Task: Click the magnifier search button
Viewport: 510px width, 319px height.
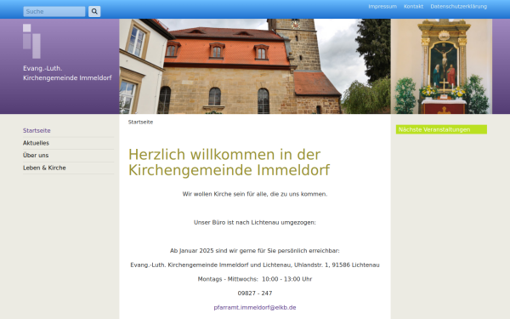Action: click(x=94, y=11)
